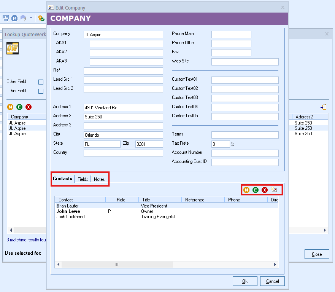Click the Ref input field

tap(123, 71)
